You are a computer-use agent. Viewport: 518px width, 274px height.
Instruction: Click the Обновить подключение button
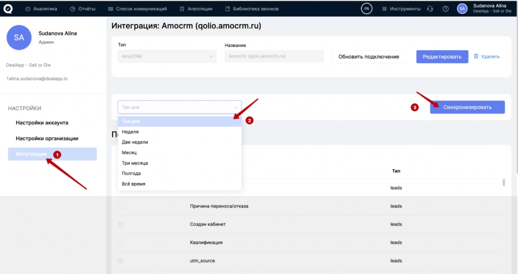pos(369,57)
